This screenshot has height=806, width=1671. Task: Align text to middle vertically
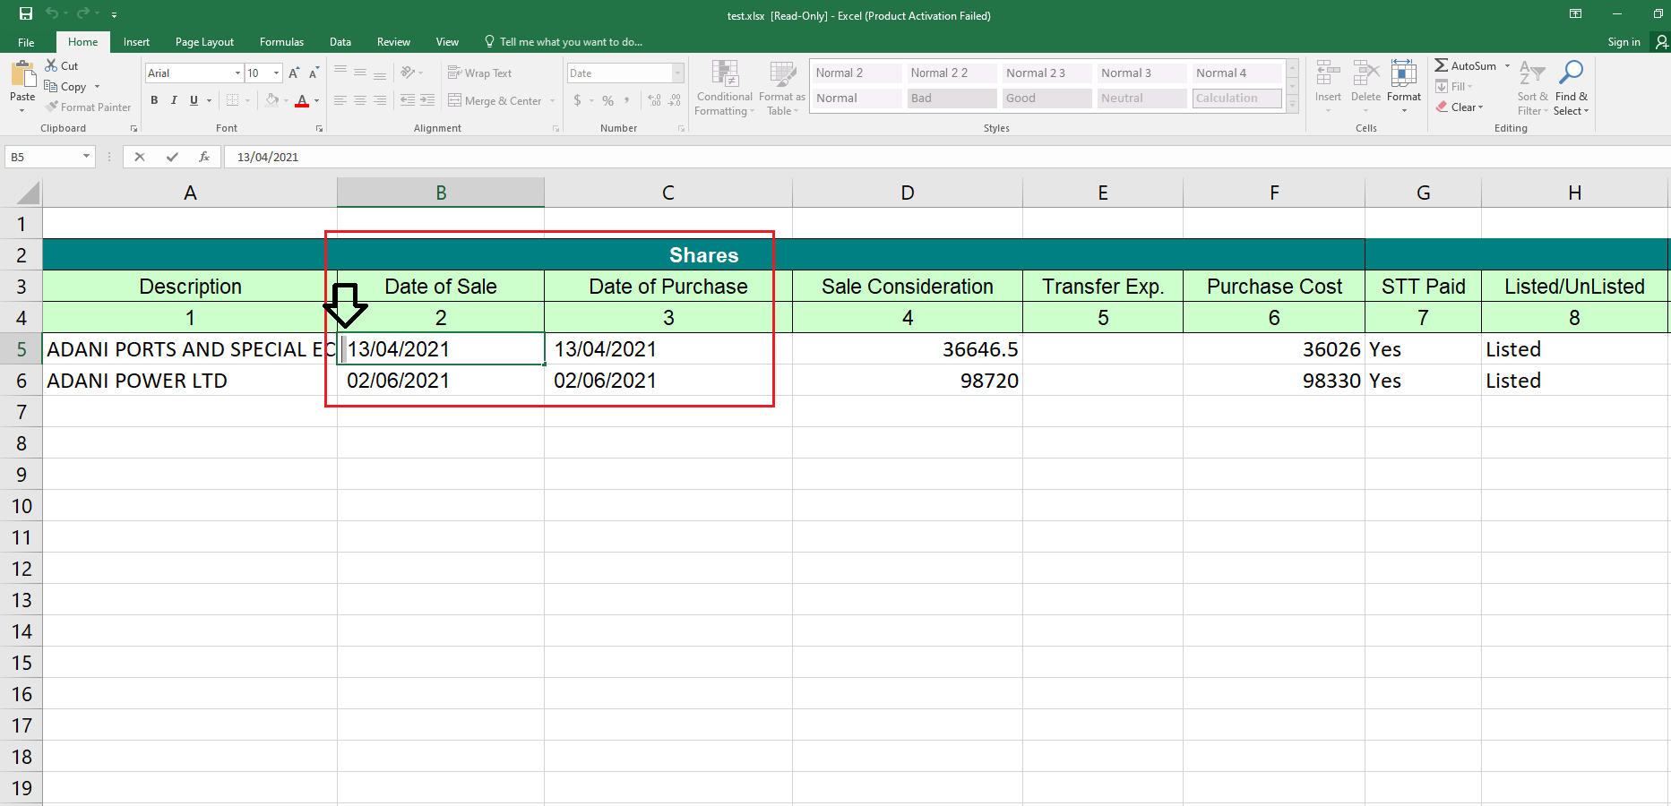point(360,73)
